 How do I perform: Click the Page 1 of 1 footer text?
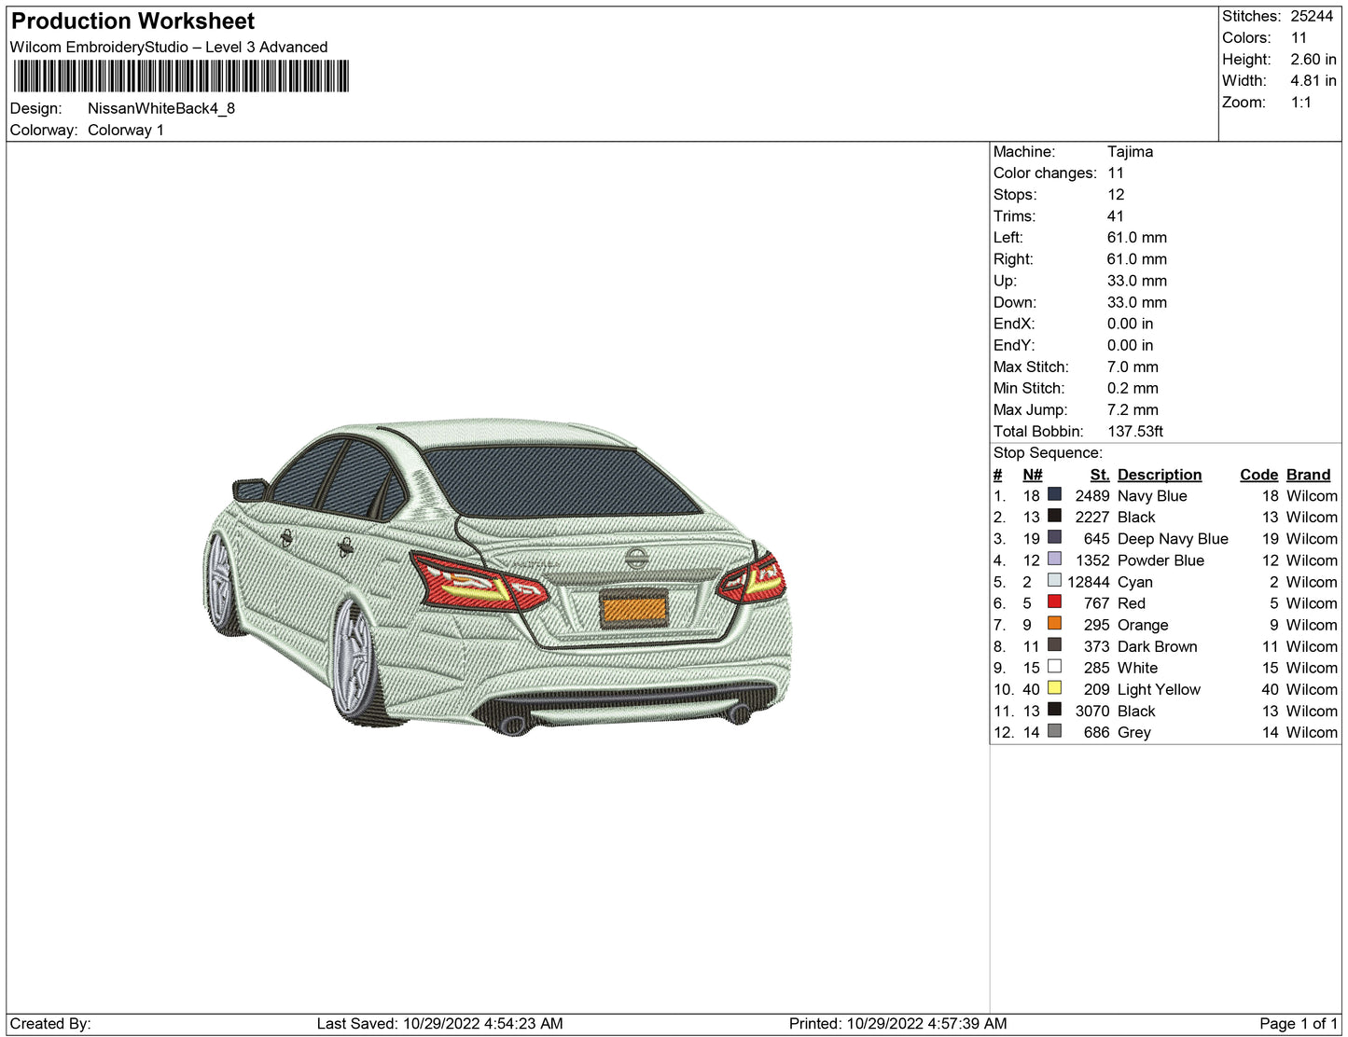pos(1298,1023)
